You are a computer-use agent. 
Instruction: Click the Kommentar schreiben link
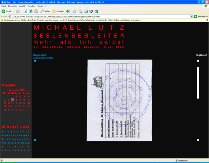click(x=43, y=58)
